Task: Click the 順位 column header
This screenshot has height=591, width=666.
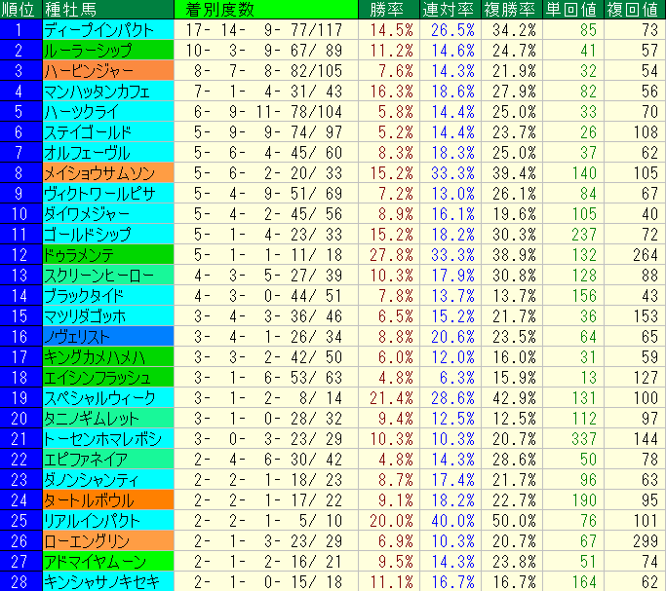Action: tap(20, 10)
